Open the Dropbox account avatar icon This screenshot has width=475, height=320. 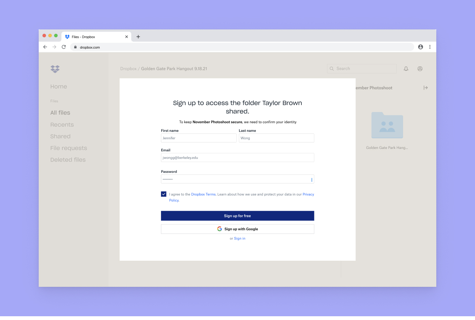(x=420, y=69)
